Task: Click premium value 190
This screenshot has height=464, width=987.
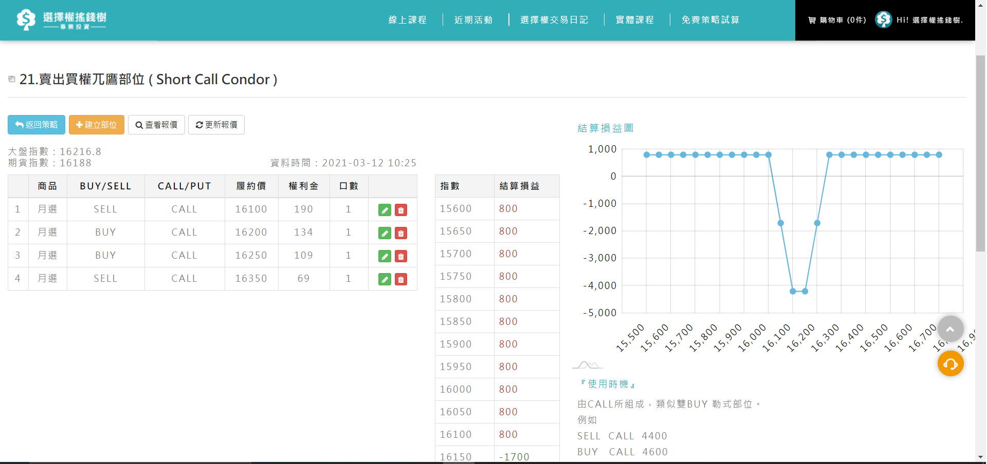Action: [x=304, y=209]
